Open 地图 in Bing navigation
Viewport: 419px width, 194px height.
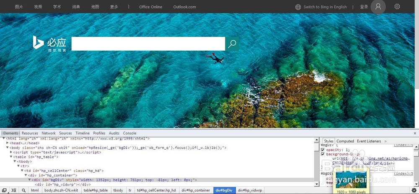point(95,7)
